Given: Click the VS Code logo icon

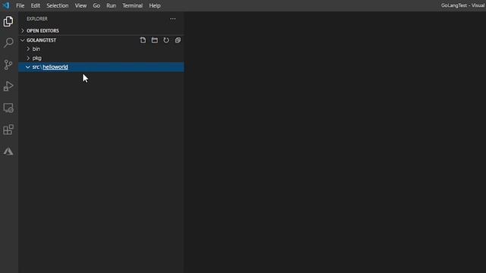Looking at the screenshot, I should tap(6, 5).
